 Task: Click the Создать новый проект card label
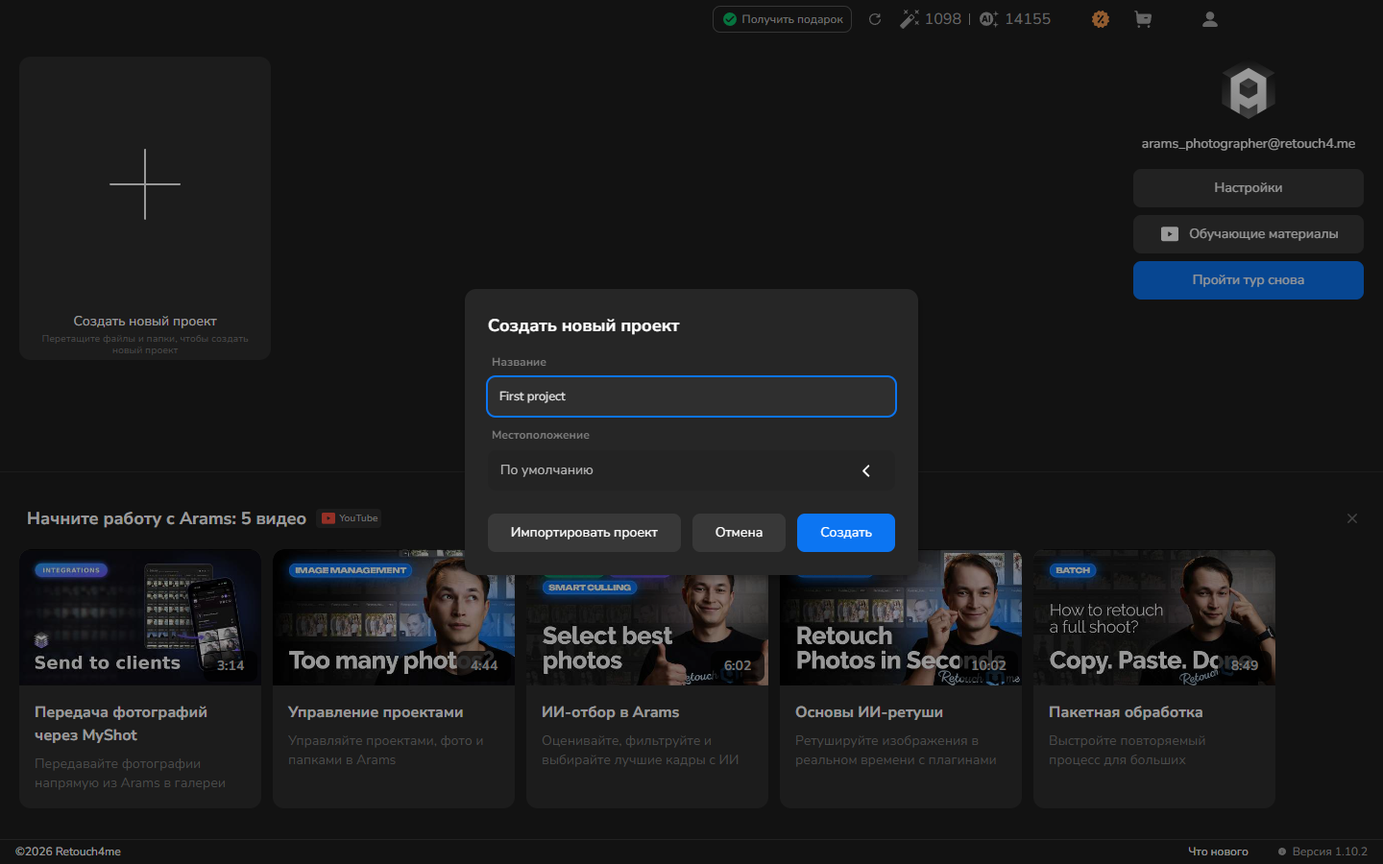(x=145, y=322)
